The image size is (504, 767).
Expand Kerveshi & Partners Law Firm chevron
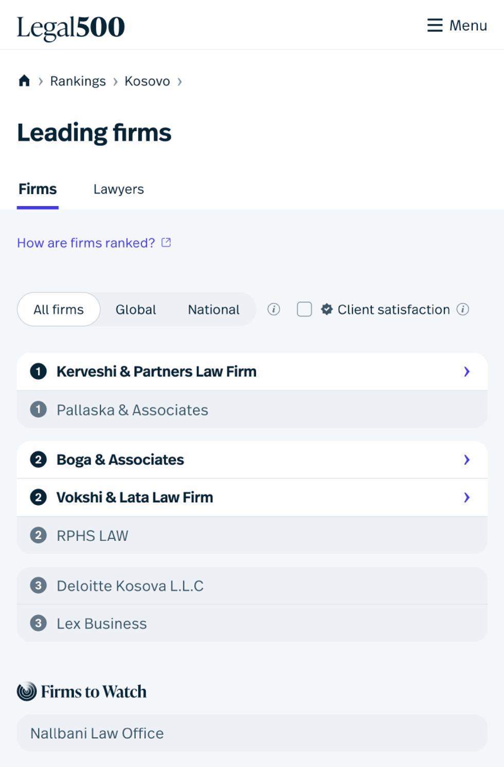coord(466,371)
